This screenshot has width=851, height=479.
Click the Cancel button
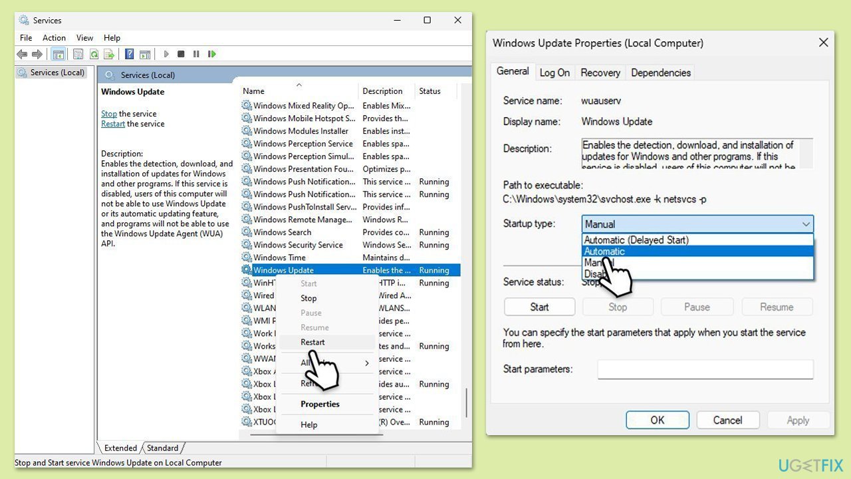coord(727,420)
